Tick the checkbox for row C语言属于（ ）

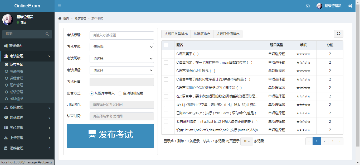pyautogui.click(x=166, y=54)
